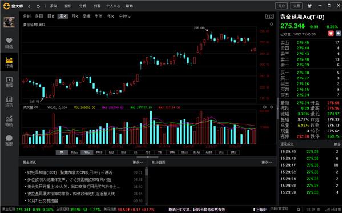Select the VR indicator
343x213 pixels.
coord(160,152)
